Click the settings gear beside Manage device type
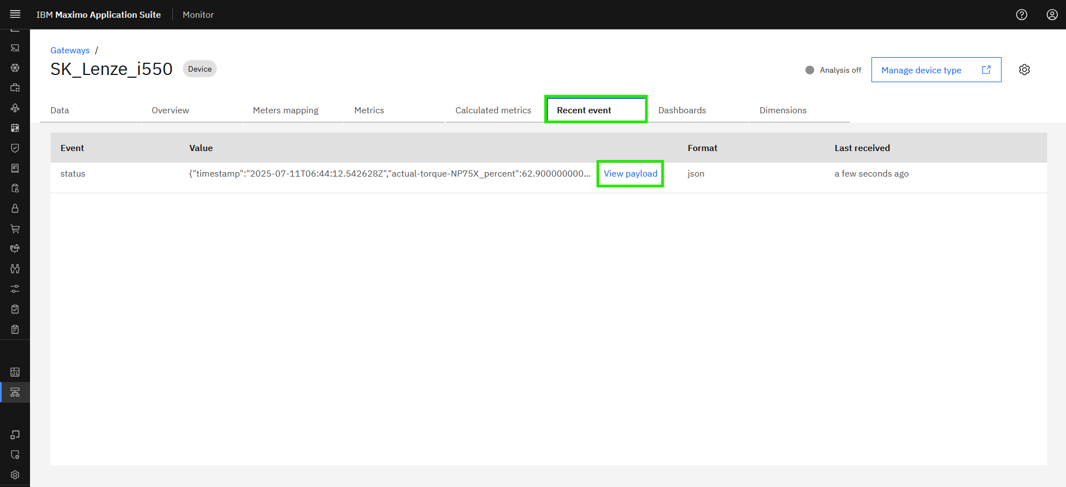The height and width of the screenshot is (487, 1066). (1024, 69)
